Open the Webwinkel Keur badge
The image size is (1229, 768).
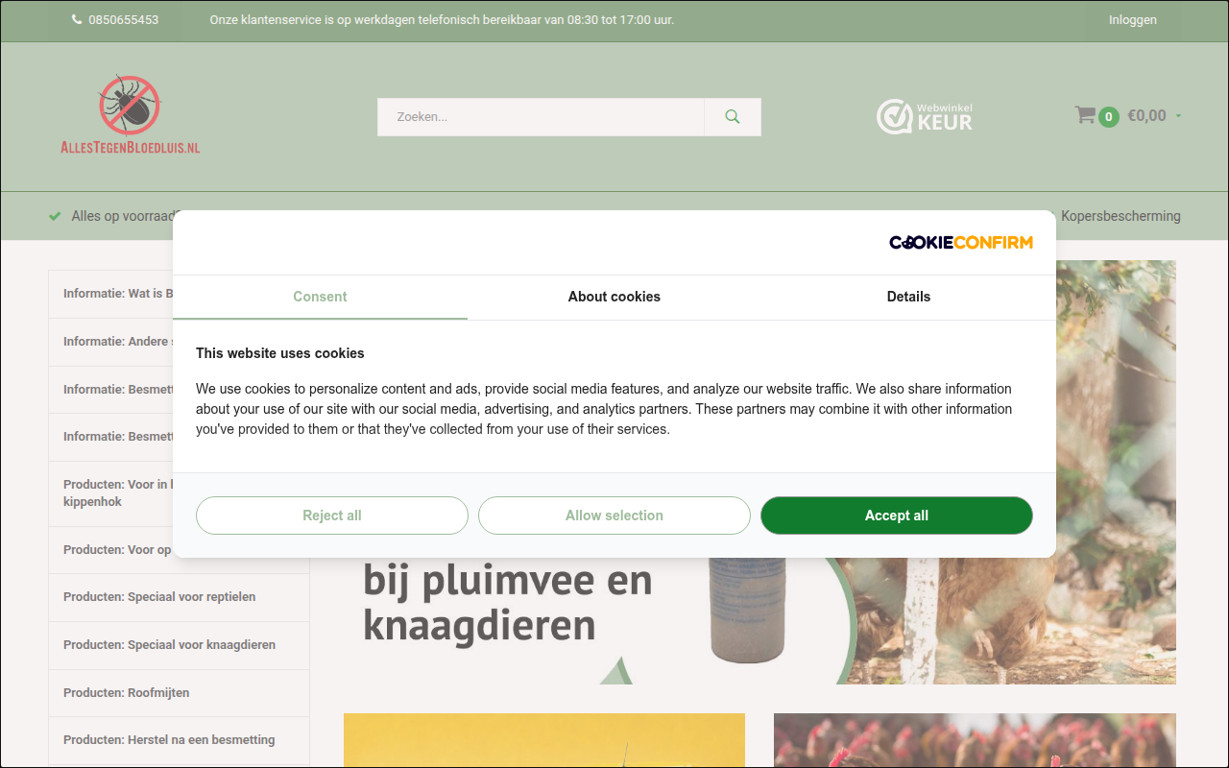tap(925, 116)
